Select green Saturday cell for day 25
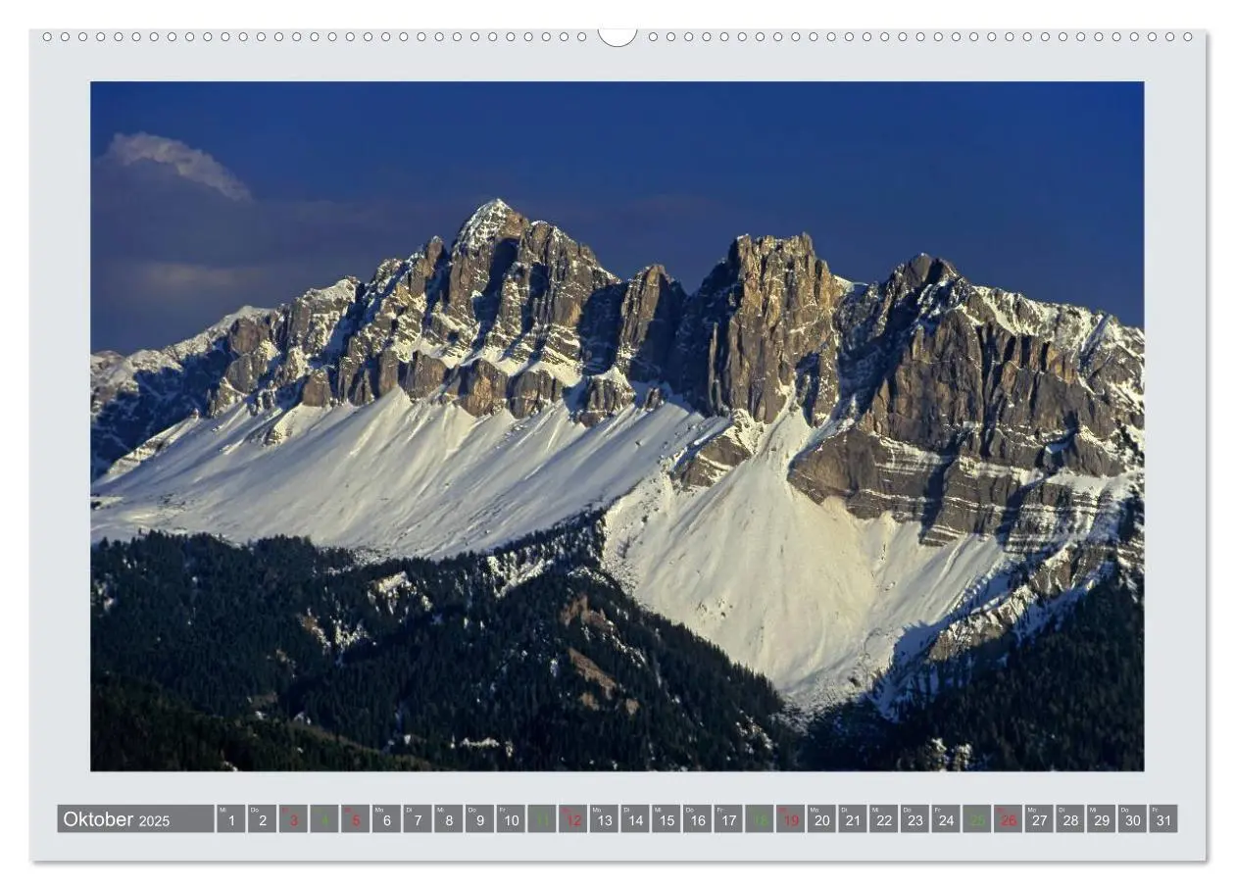 click(977, 818)
